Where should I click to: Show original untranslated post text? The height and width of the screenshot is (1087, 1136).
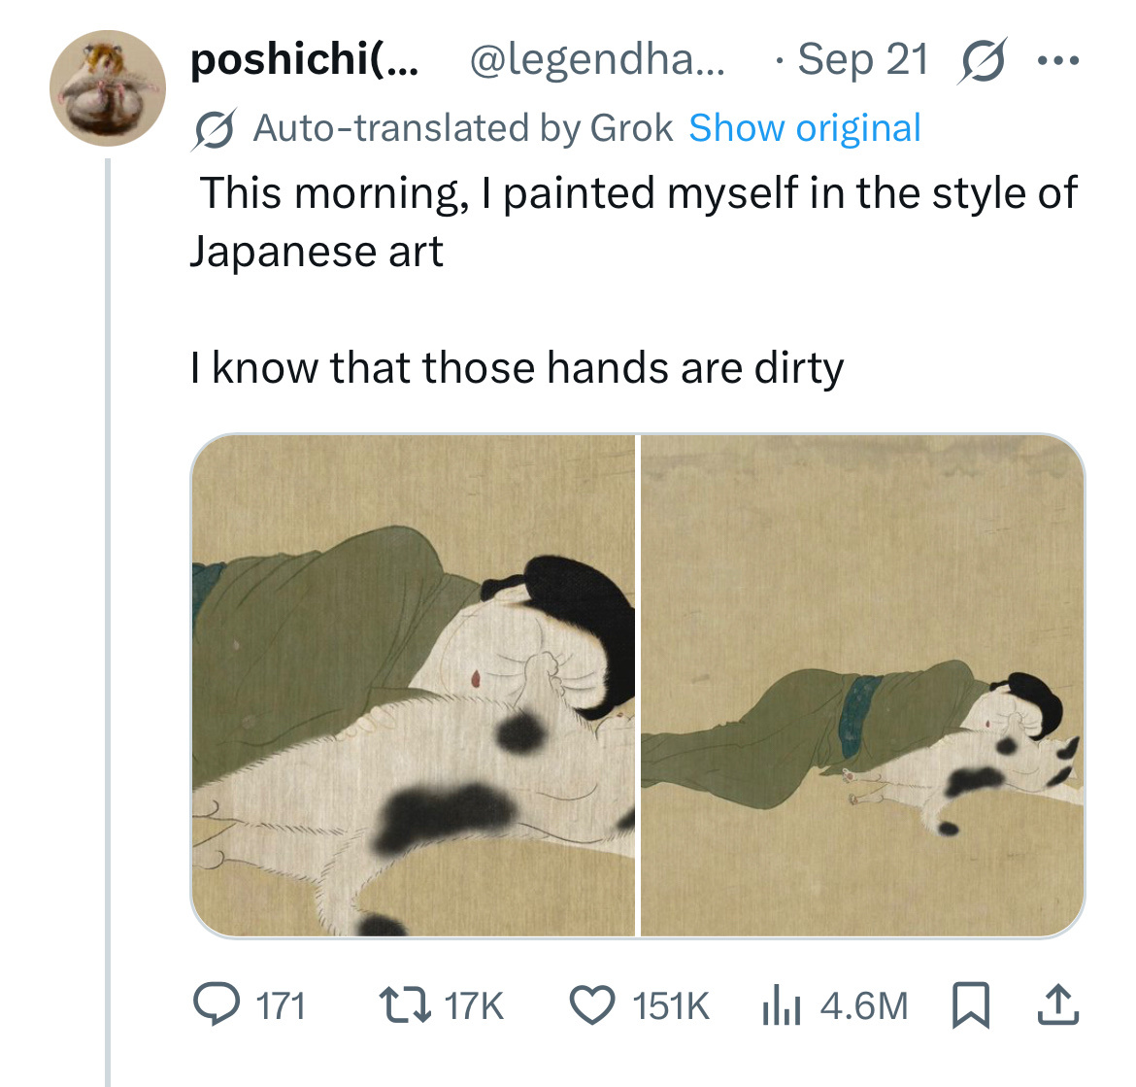click(x=804, y=128)
